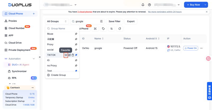Viewport: 212px width, 110px height.
Task: Edit the TIKTOK group name
Action: coord(69,55)
